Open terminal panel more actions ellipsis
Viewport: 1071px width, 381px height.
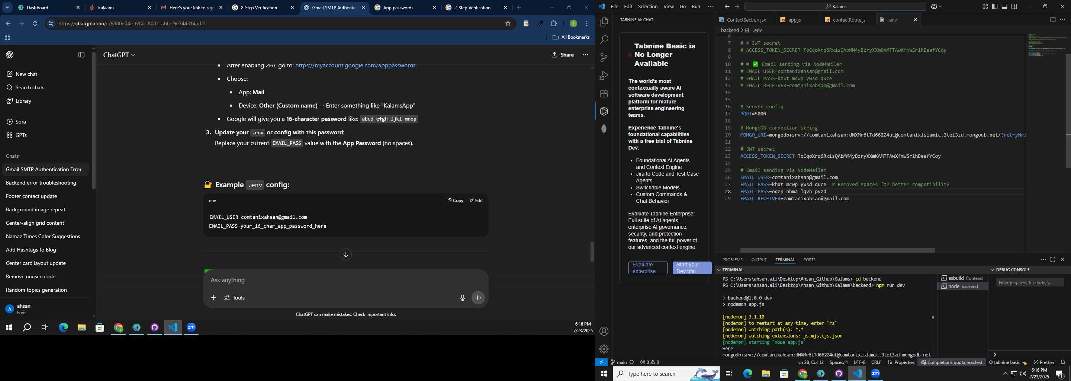tap(1043, 260)
